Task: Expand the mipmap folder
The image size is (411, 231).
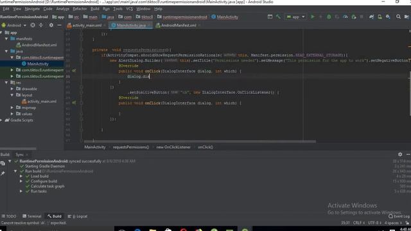Action: click(x=12, y=108)
